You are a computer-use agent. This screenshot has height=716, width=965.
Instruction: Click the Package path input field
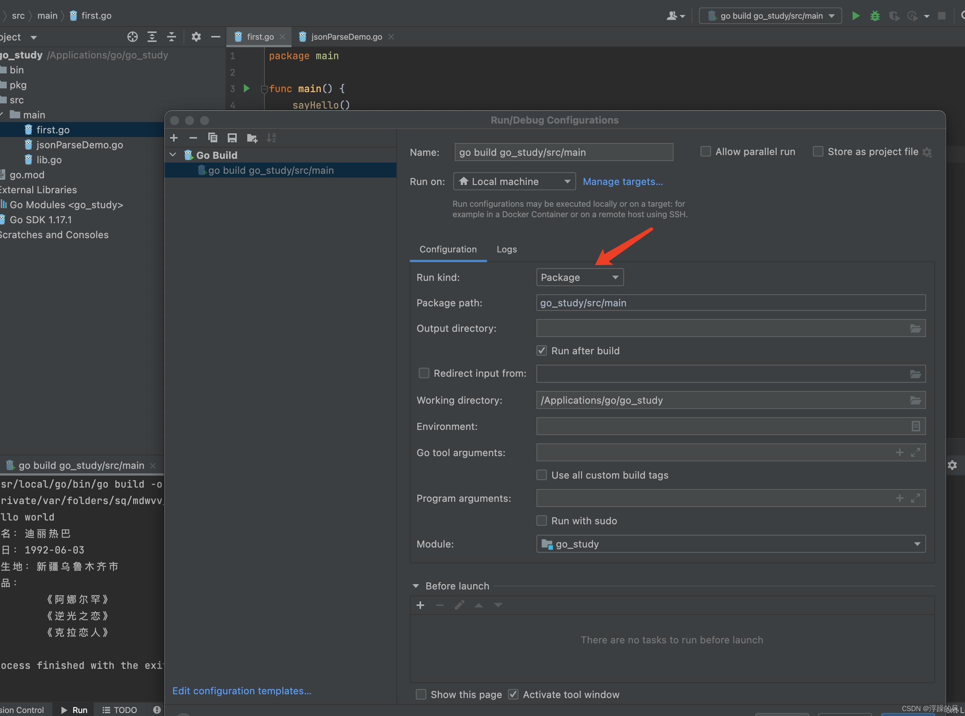click(x=730, y=303)
